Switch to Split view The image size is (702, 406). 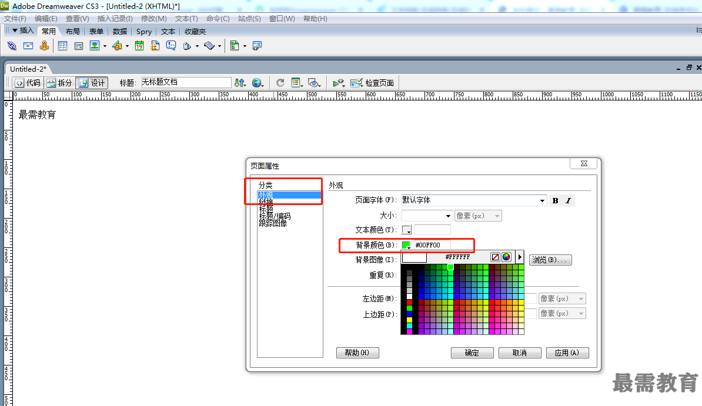pos(59,83)
